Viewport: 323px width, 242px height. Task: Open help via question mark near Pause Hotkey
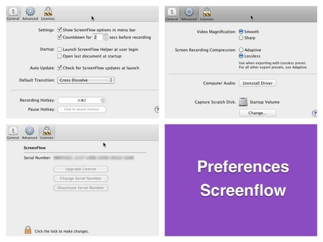tap(157, 109)
